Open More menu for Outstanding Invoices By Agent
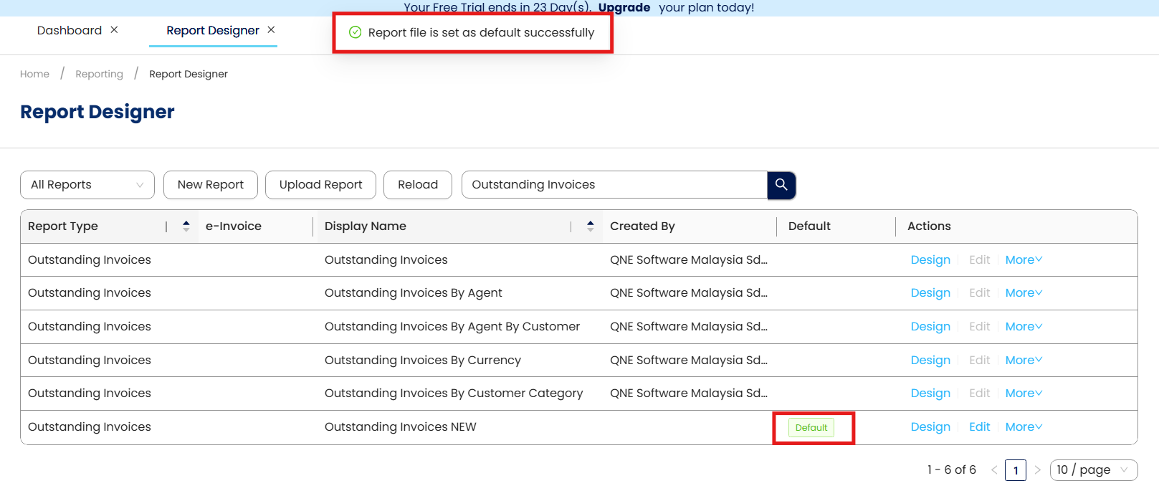 point(1023,293)
